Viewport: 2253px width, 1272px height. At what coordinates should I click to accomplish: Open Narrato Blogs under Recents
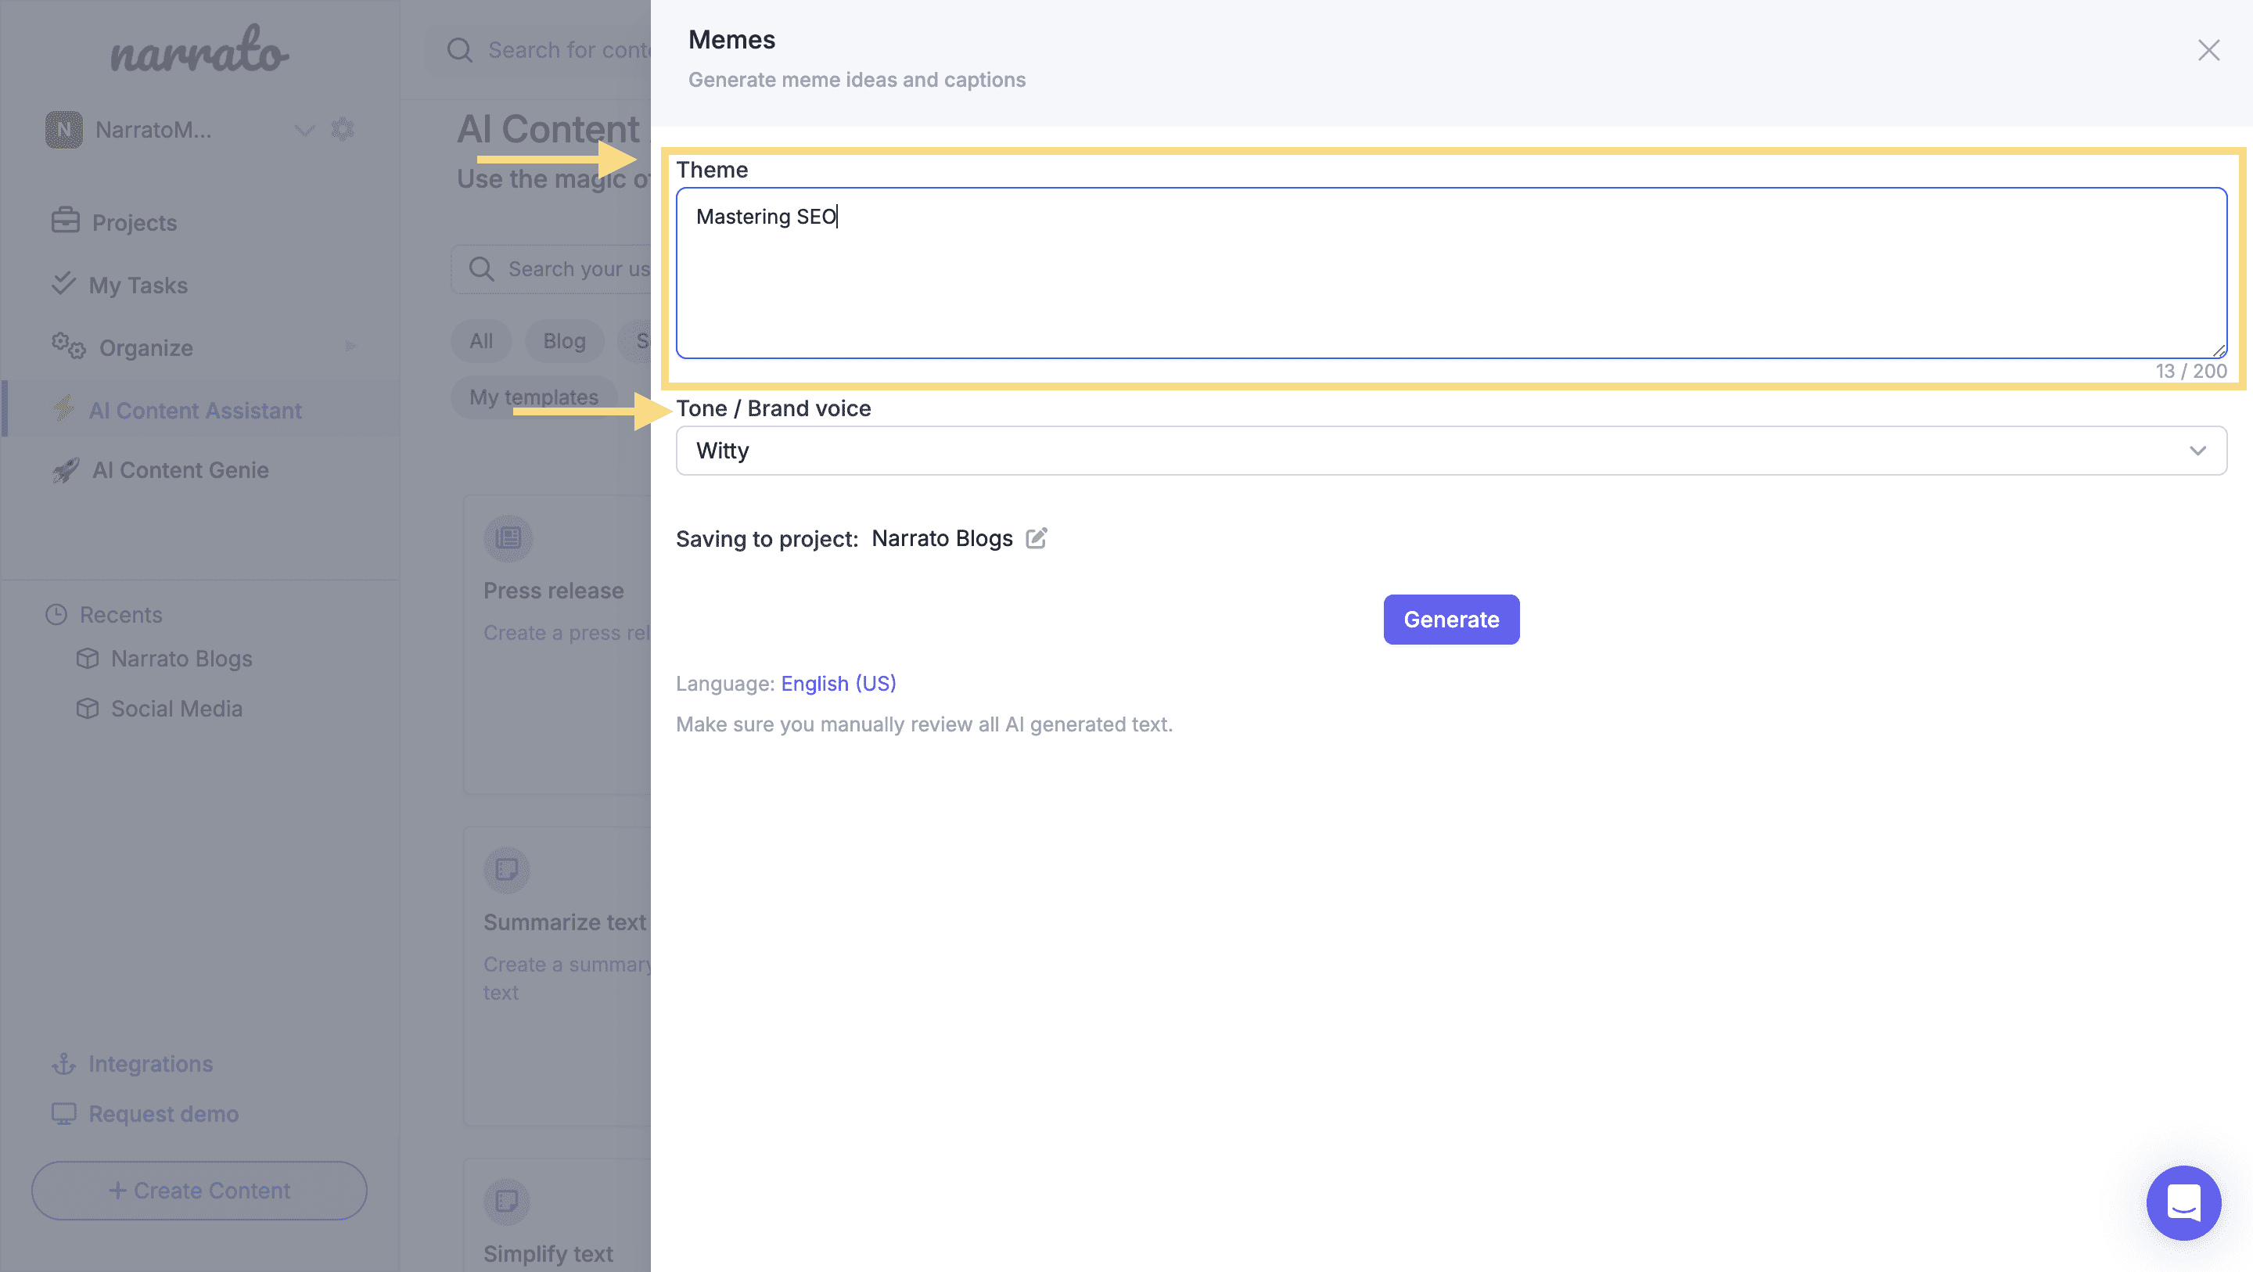click(181, 659)
